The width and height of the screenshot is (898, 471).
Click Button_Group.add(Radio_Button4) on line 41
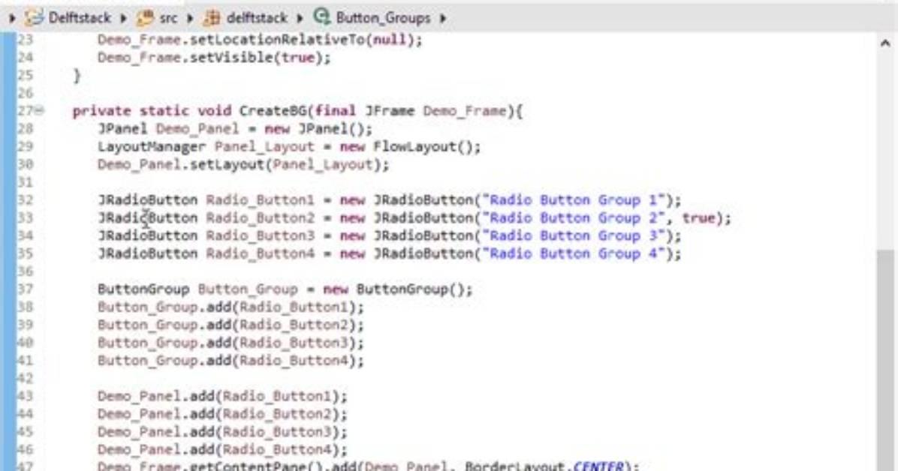point(226,361)
